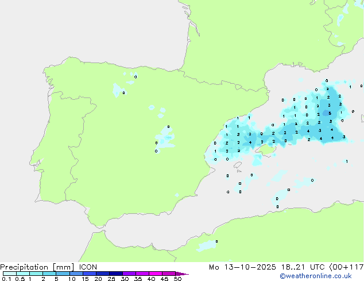Pick the lightest swatch between 0.1 and 0.5

[10, 274]
